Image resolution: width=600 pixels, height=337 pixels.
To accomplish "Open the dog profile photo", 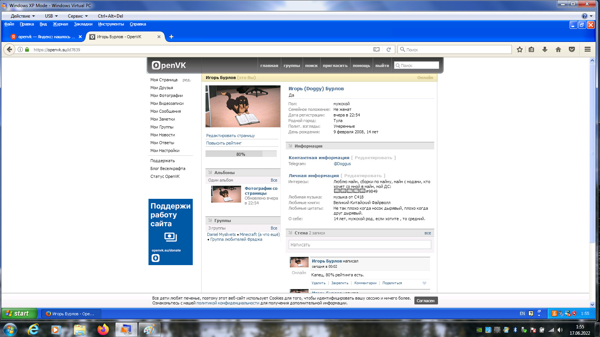I will (243, 106).
